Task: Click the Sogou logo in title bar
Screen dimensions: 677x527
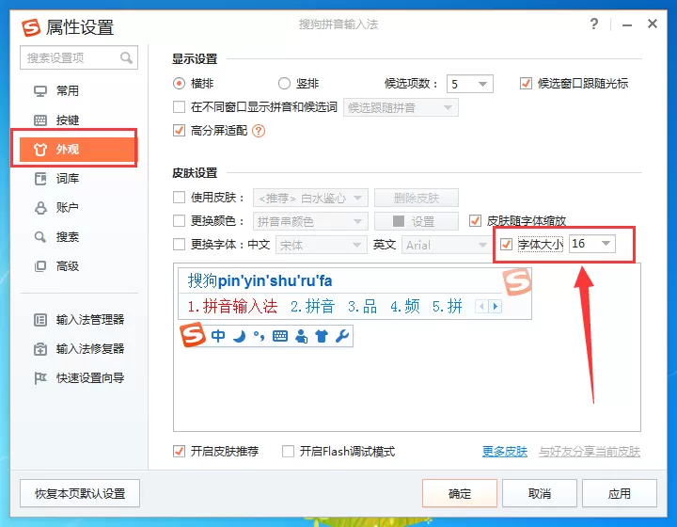Action: pos(31,27)
